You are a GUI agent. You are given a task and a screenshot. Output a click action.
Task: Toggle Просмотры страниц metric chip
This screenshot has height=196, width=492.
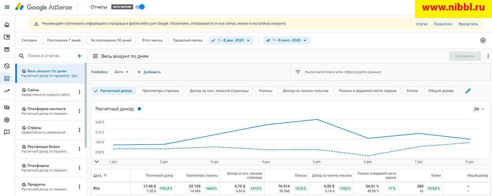tap(160, 91)
